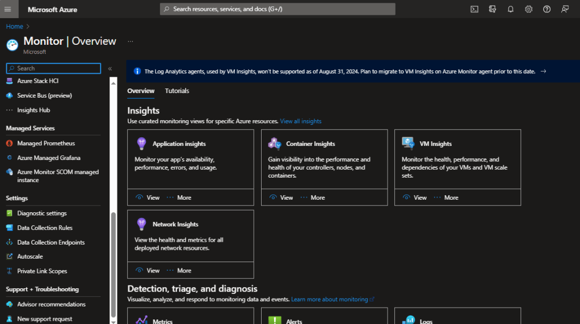Switch to the Tutorials tab
Viewport: 580px width, 324px height.
177,91
